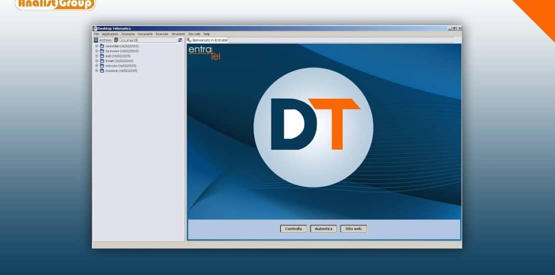Click the entratel logo in welcome panel
The image size is (555, 275).
tap(204, 52)
